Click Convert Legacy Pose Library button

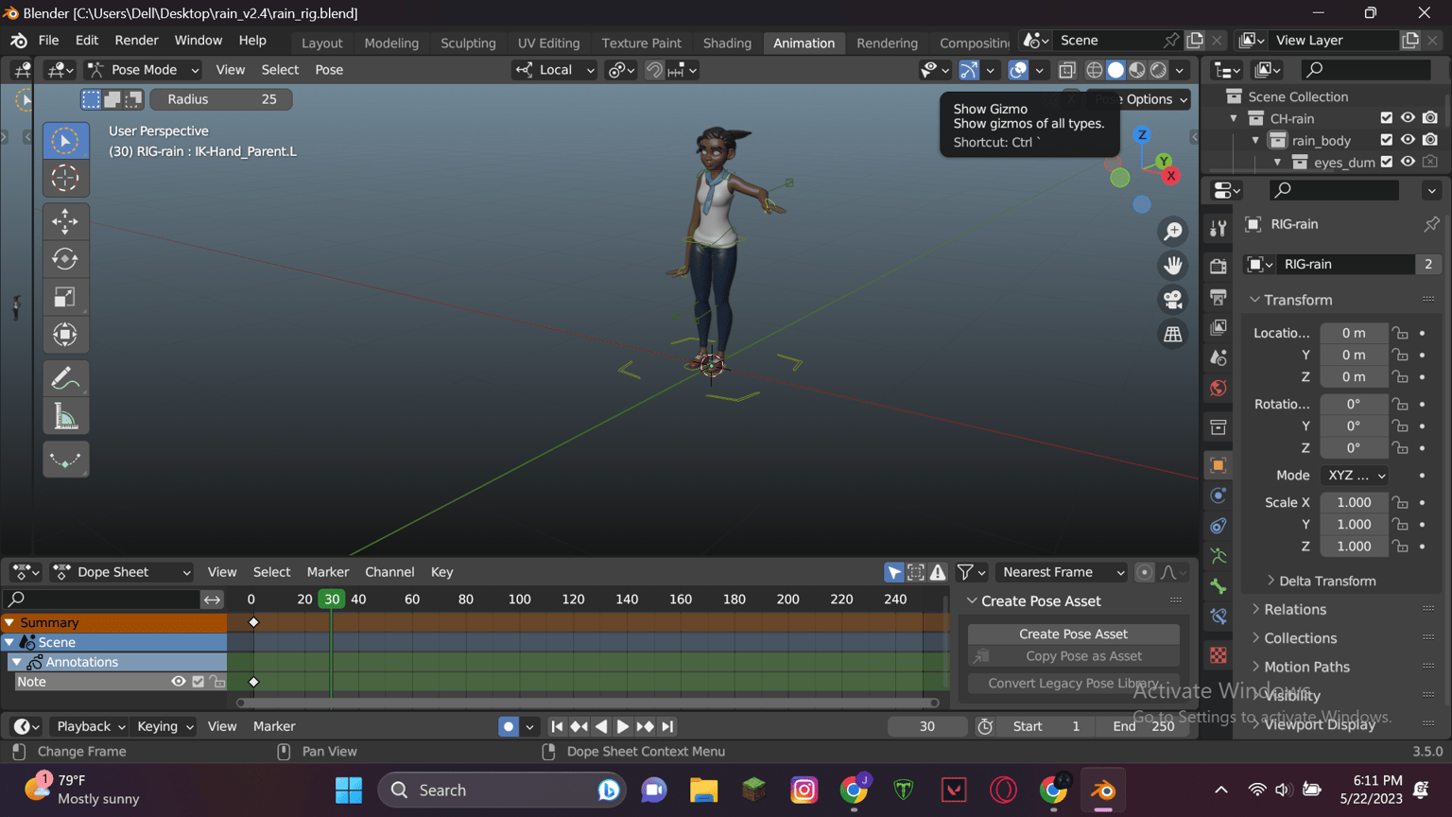[1073, 683]
